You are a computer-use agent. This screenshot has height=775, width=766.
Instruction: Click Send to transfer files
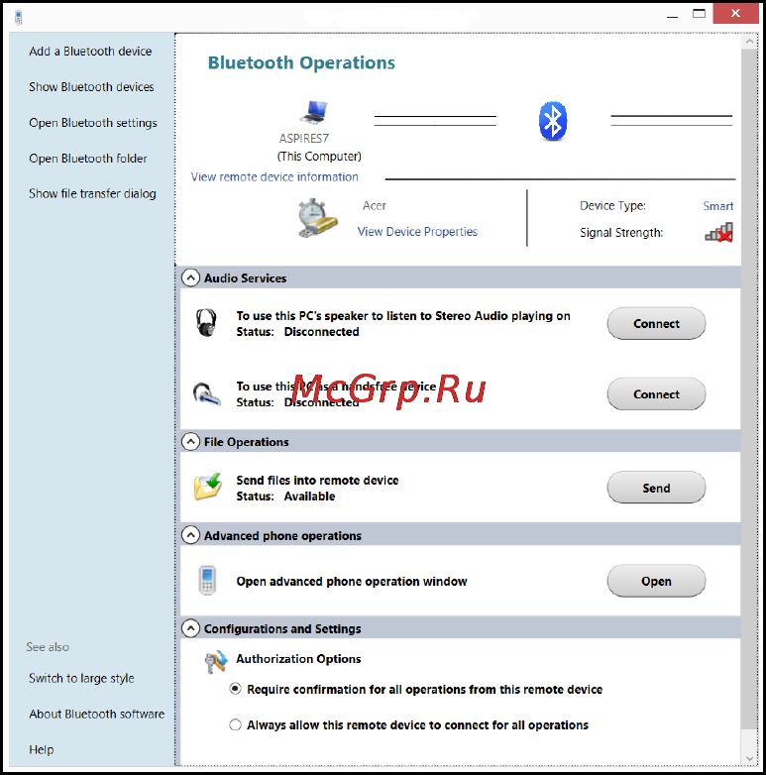click(x=656, y=488)
